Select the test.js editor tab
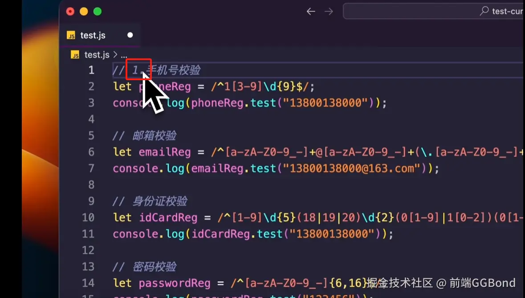 click(100, 35)
